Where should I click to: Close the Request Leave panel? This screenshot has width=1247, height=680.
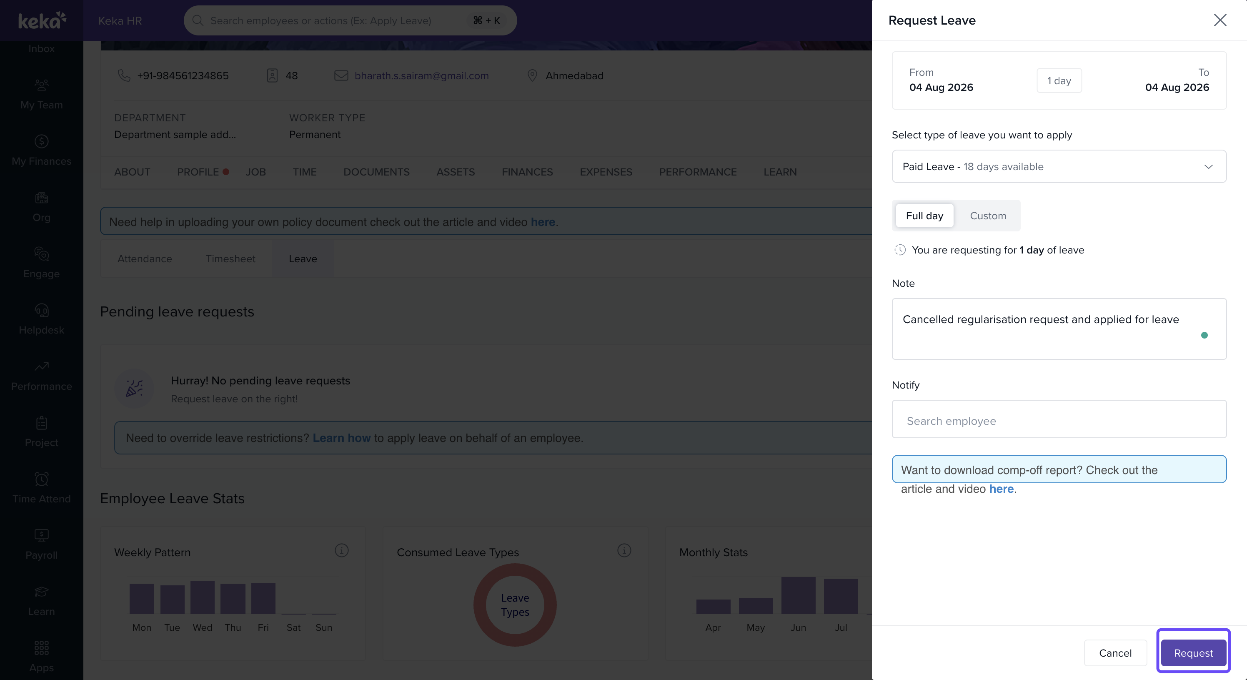1220,20
